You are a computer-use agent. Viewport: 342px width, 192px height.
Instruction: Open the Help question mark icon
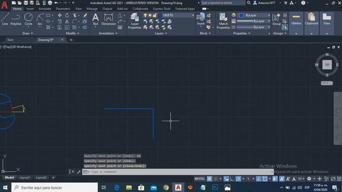[x=303, y=3]
